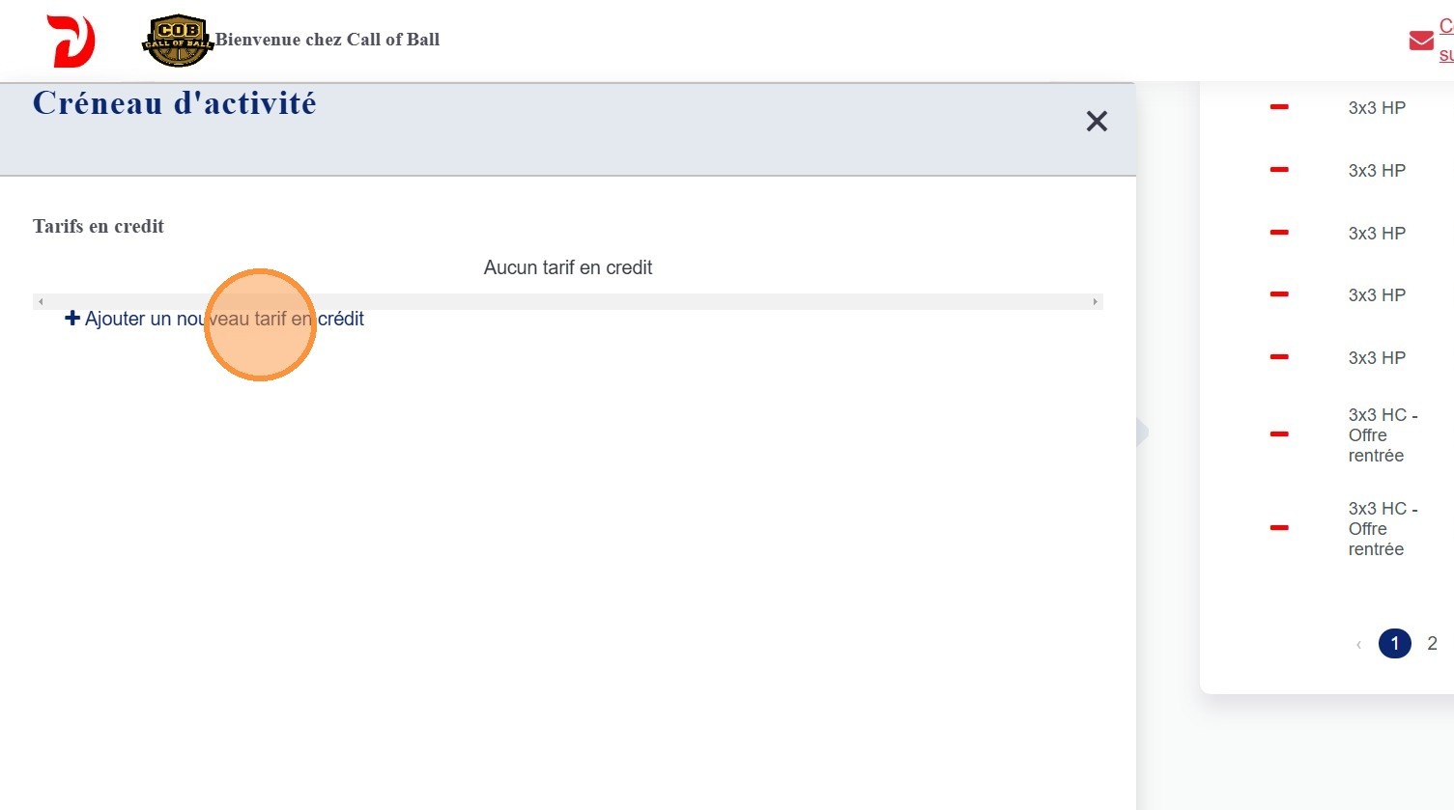Click the horizontal scrollbar's right arrow

tap(1095, 302)
